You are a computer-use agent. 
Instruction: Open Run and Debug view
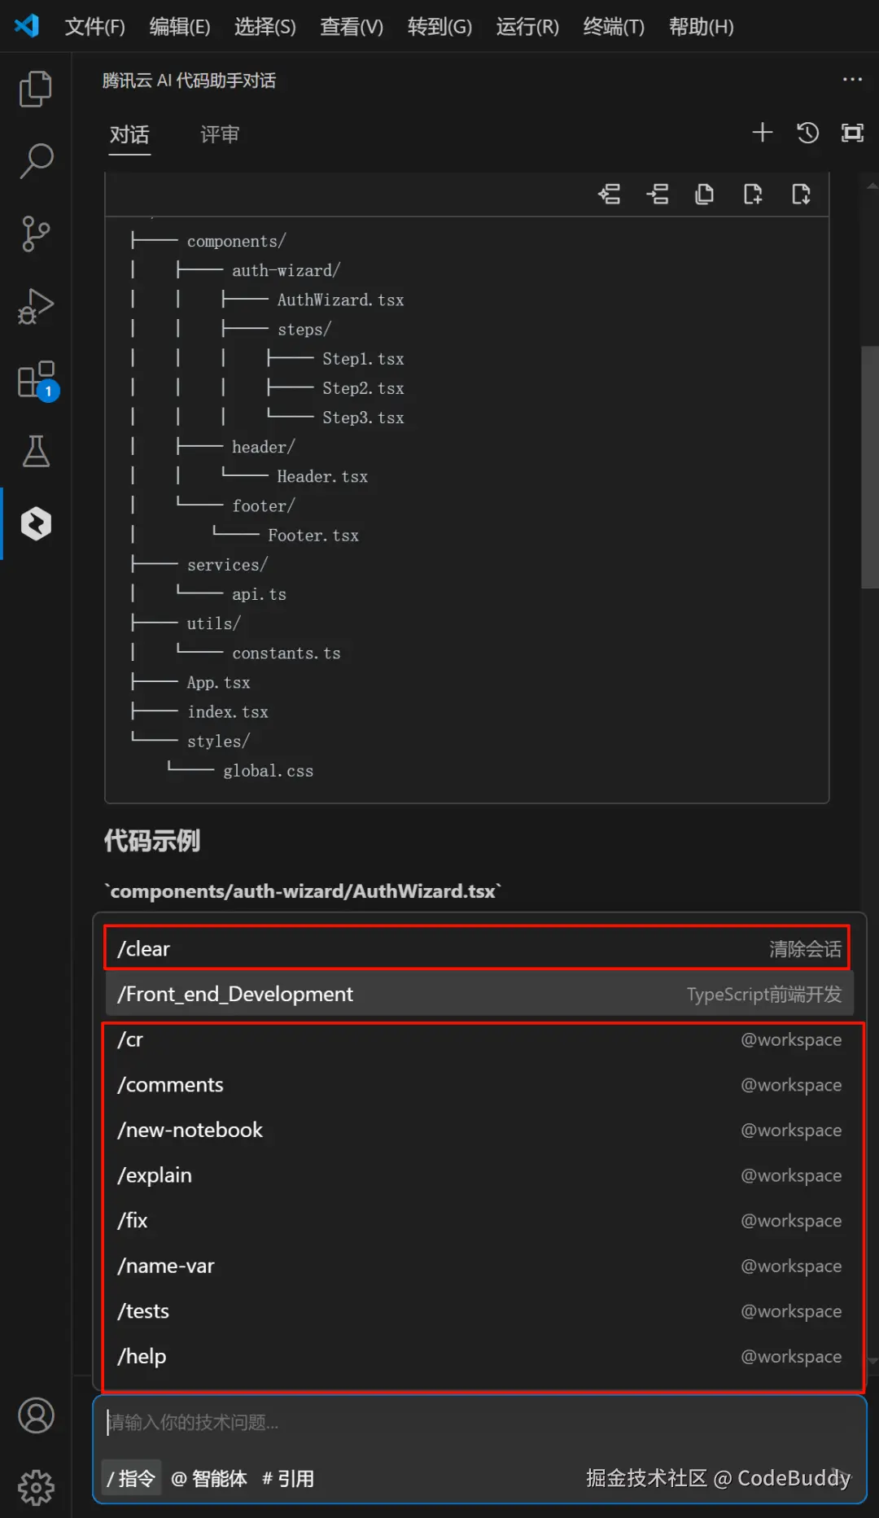point(36,307)
